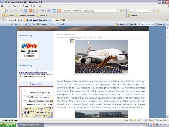Click the Navigator toolbar button

[120, 24]
